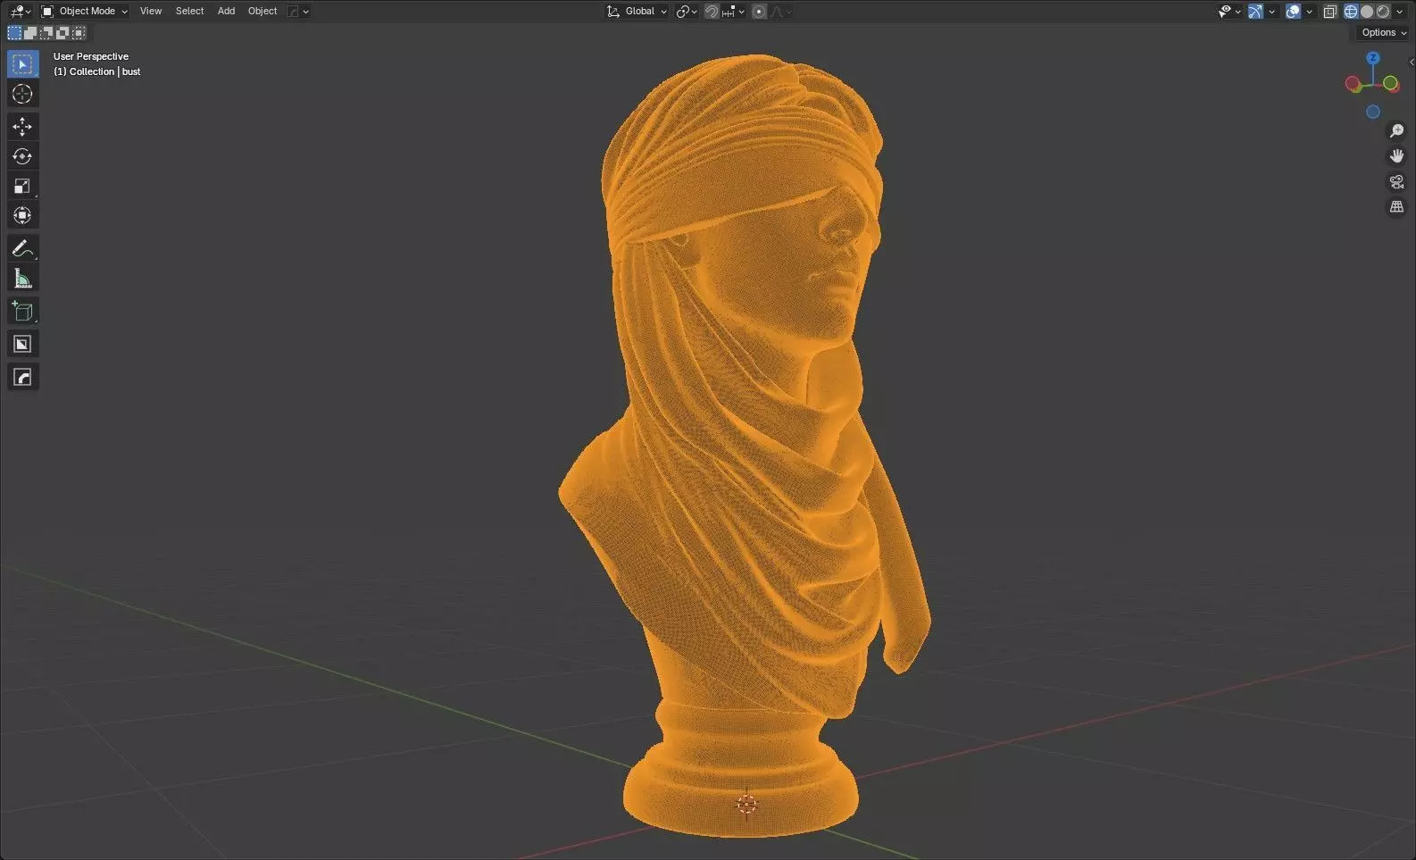Toggle snapping magnet

click(x=712, y=12)
